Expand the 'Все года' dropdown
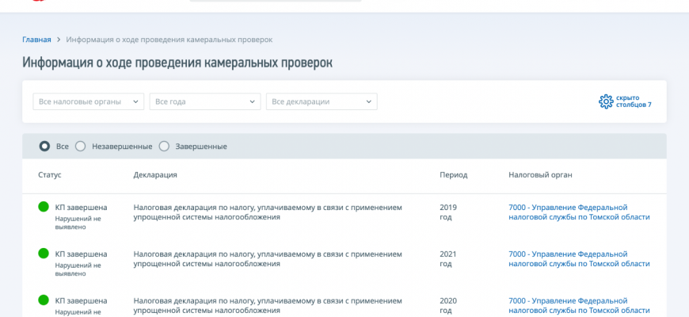This screenshot has width=689, height=317. pyautogui.click(x=204, y=101)
